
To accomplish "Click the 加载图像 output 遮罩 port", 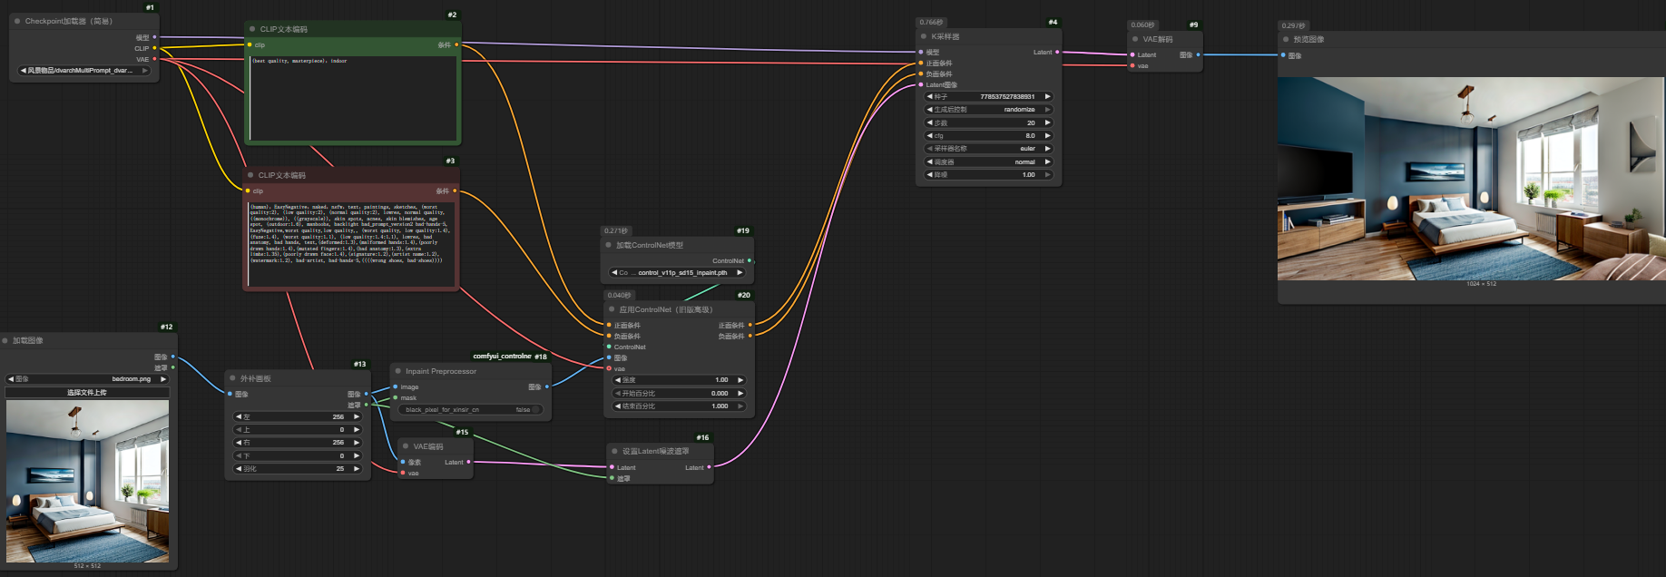I will (172, 367).
